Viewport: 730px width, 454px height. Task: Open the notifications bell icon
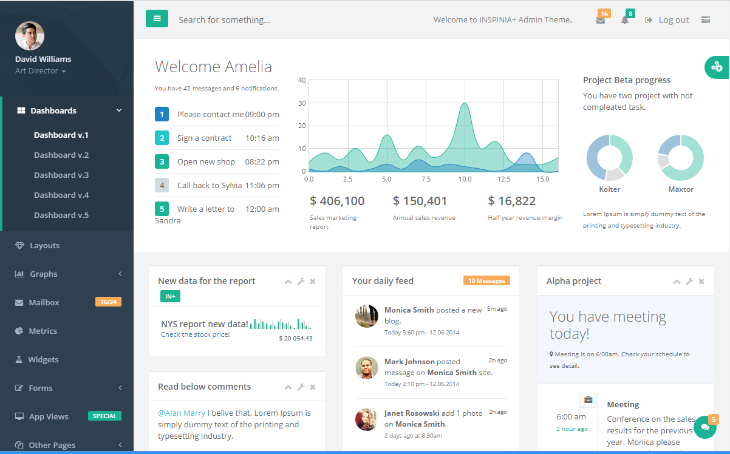coord(625,20)
